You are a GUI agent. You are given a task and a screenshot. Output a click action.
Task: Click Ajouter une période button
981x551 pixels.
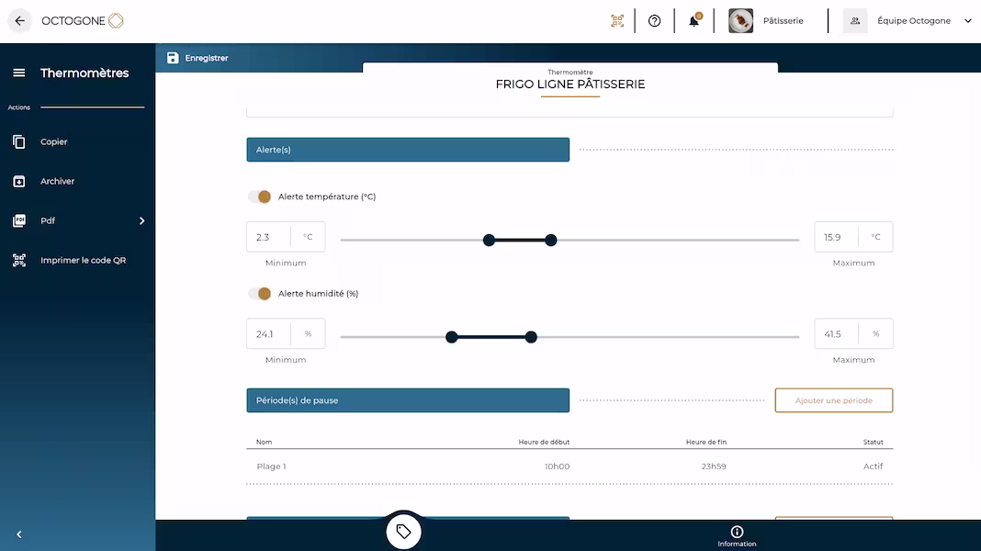[833, 400]
